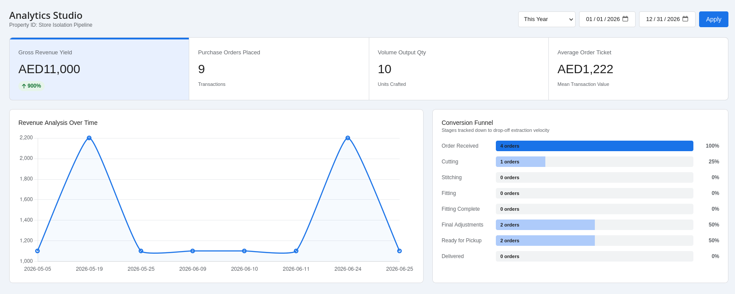Click the 2,200 y-axis label
Viewport: 735px width, 294px height.
pyautogui.click(x=26, y=138)
